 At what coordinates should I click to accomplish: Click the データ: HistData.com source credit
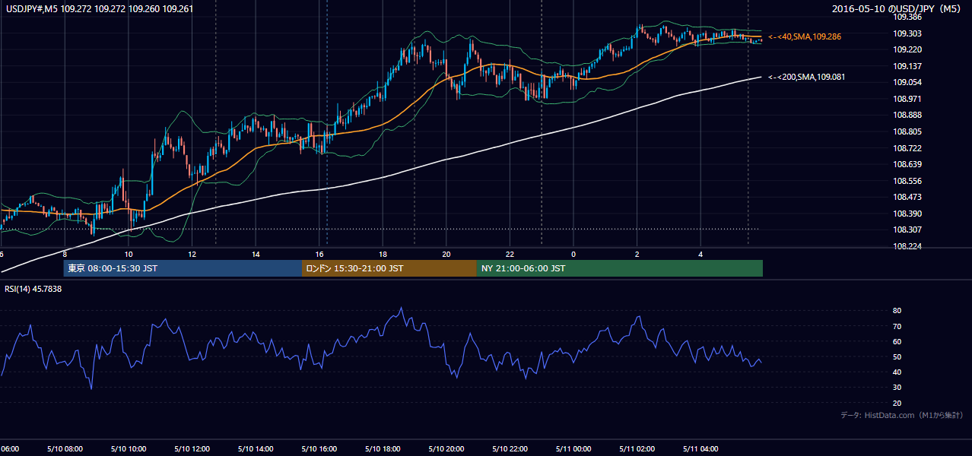pos(902,415)
